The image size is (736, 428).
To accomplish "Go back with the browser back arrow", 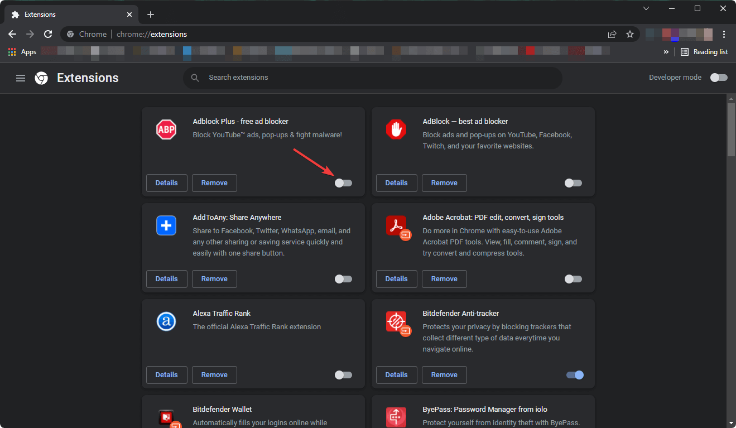I will (12, 34).
